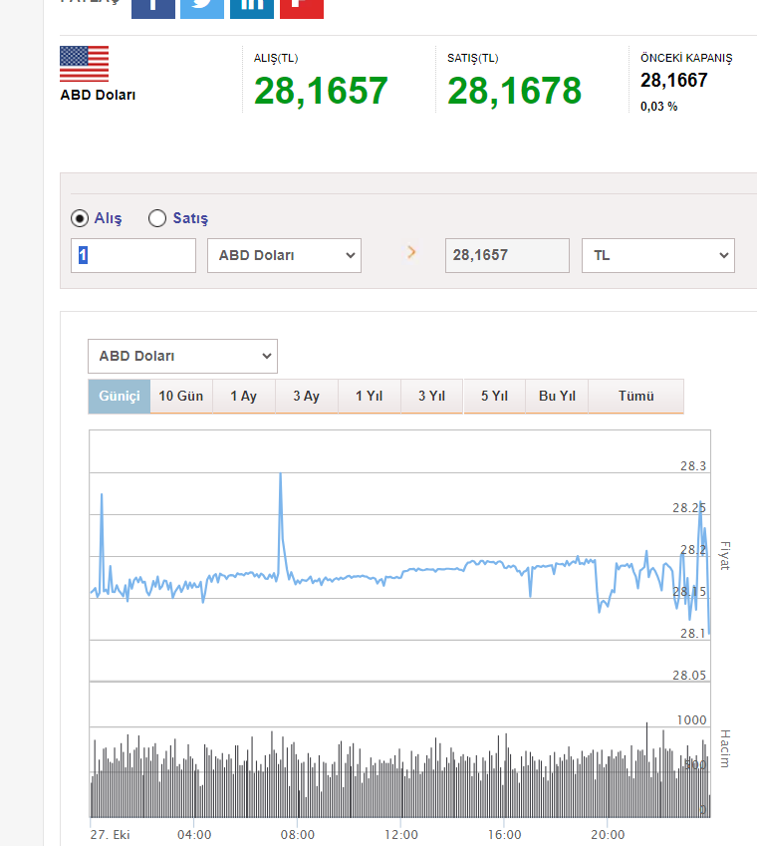Click the 28.3 price axis label
757x846 pixels.
tap(693, 465)
